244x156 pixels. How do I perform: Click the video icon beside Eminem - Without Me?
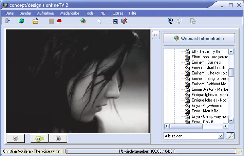click(x=187, y=84)
